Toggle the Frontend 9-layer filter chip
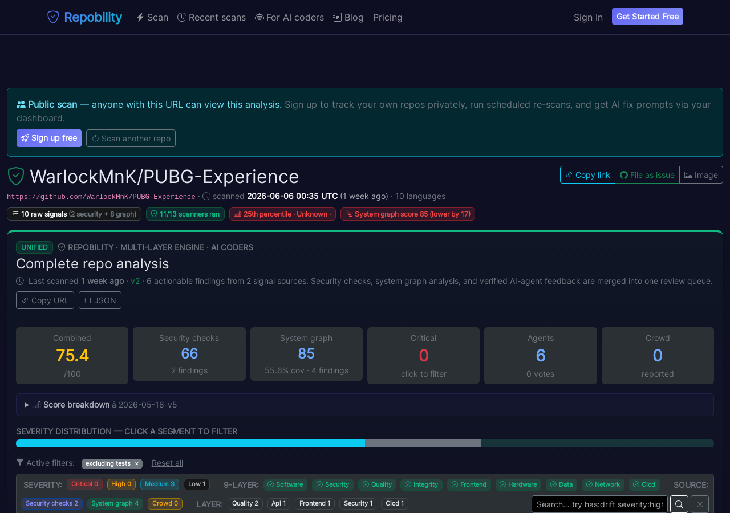 (469, 484)
